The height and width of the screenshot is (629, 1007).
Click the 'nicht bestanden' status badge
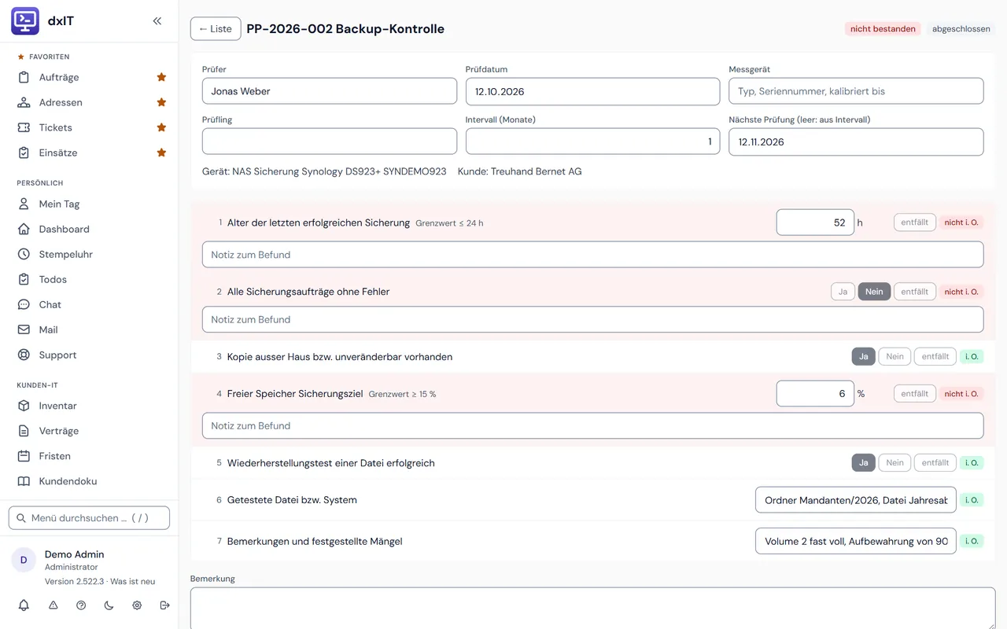(883, 29)
